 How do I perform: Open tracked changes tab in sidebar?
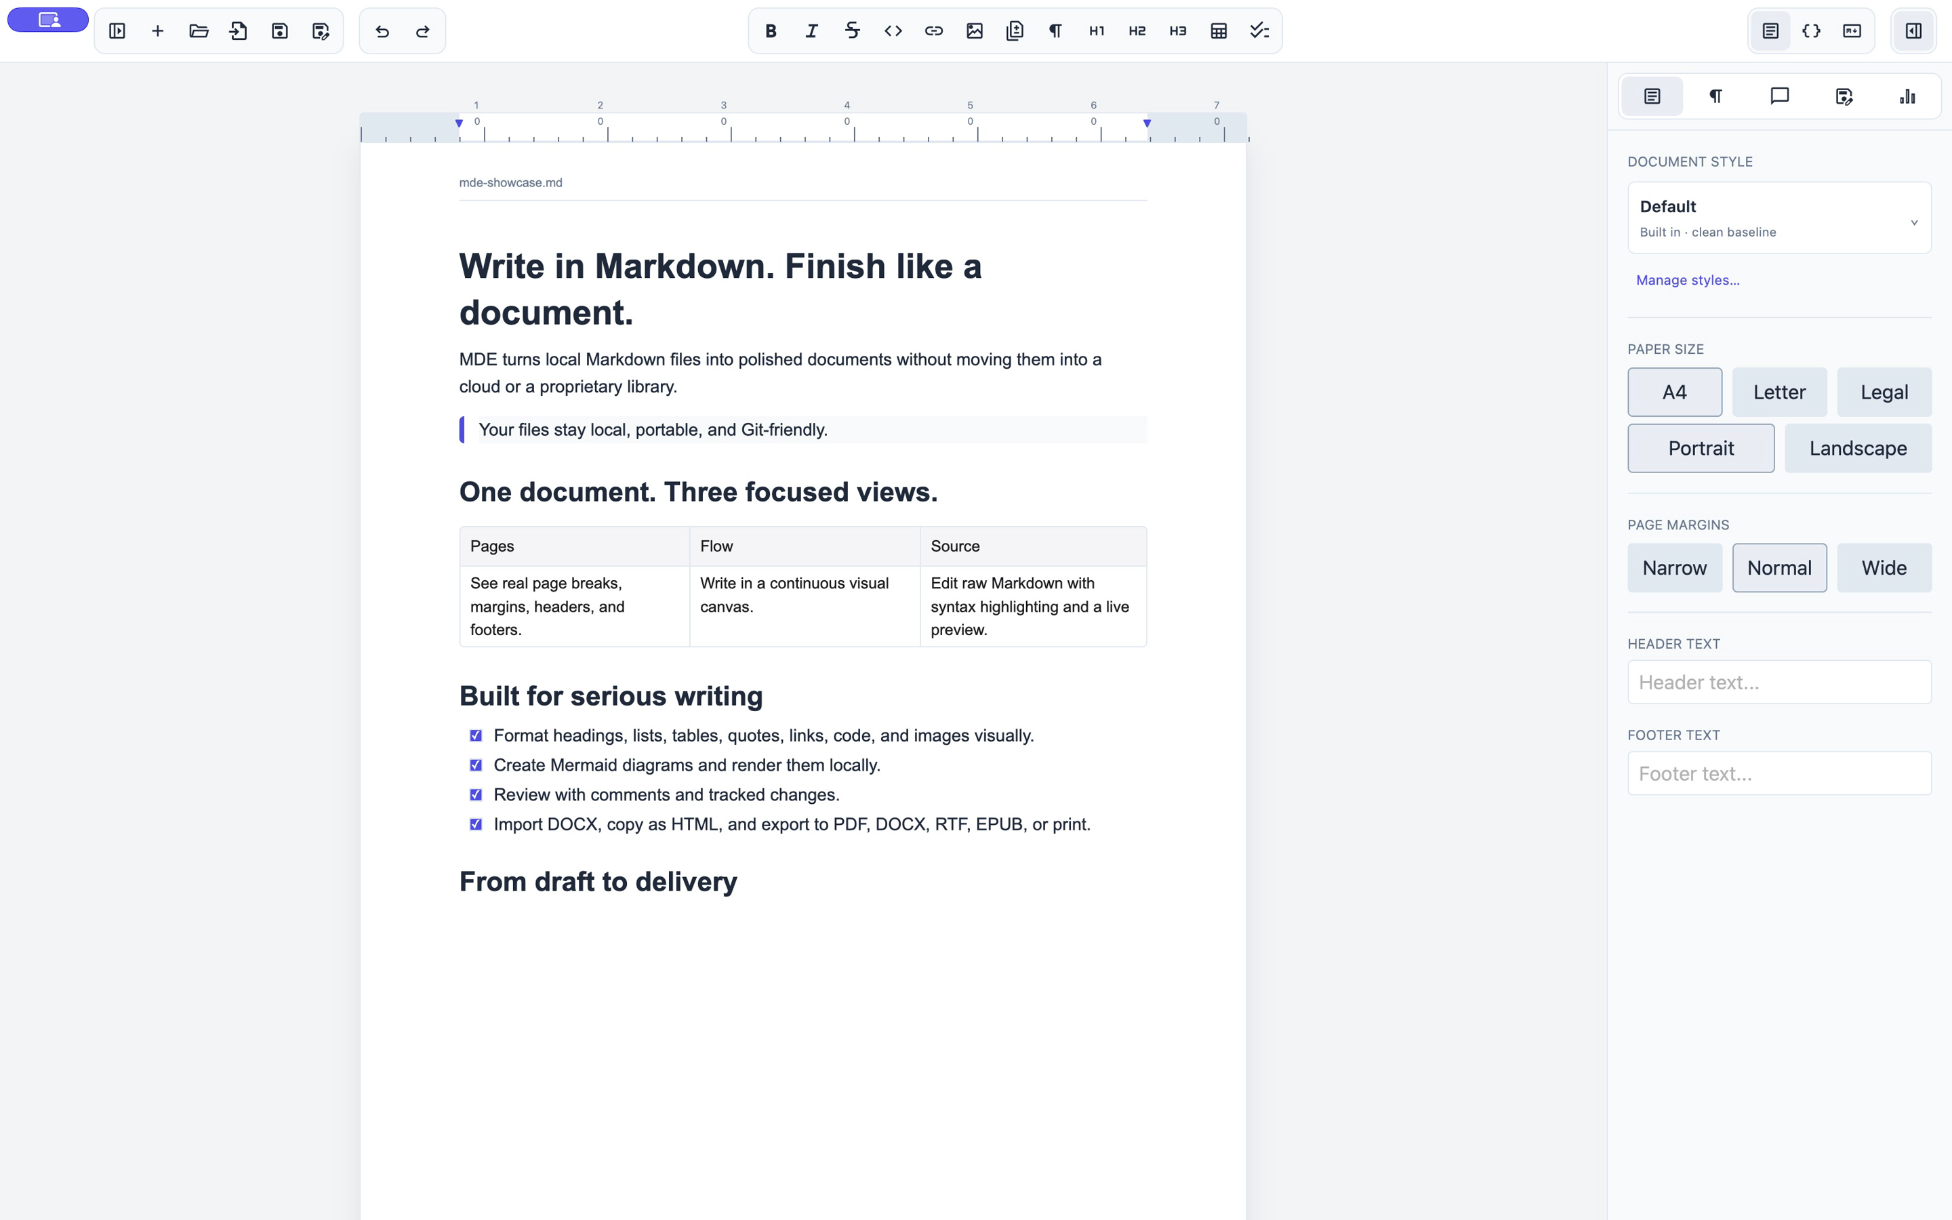click(x=1843, y=96)
